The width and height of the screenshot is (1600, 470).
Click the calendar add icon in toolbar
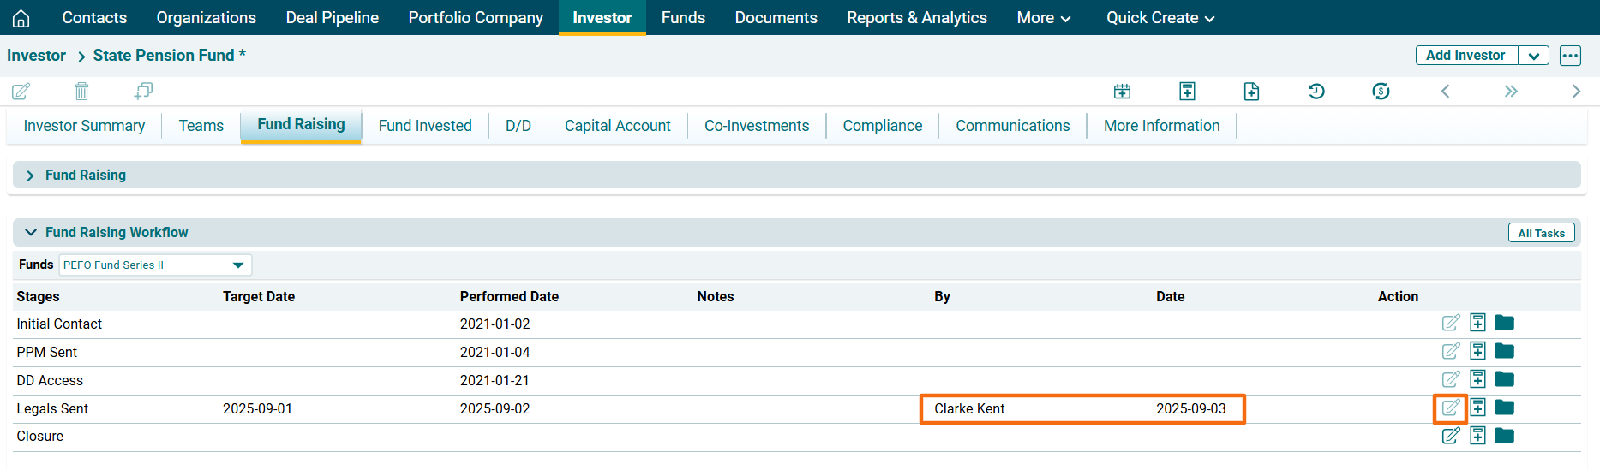click(1122, 91)
